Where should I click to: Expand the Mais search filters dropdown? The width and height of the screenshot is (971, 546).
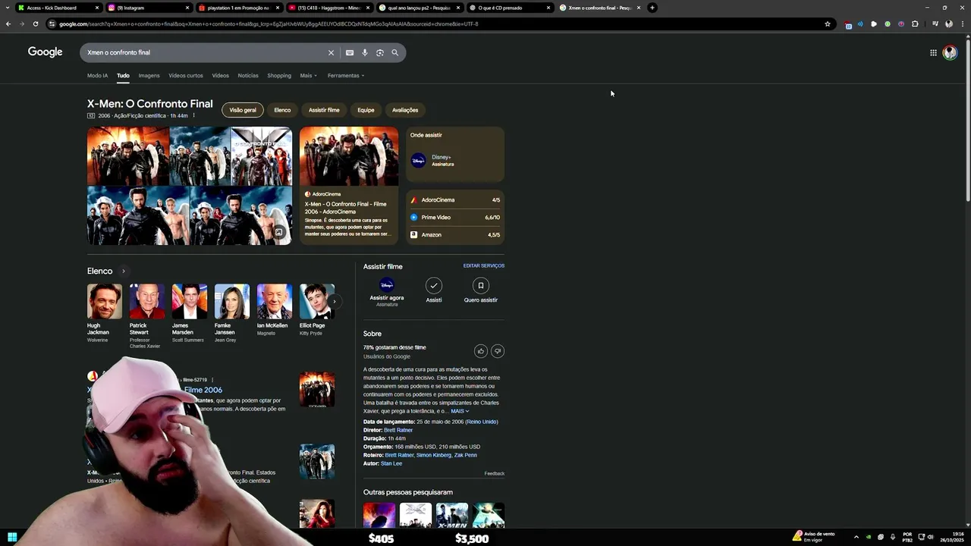(x=308, y=76)
